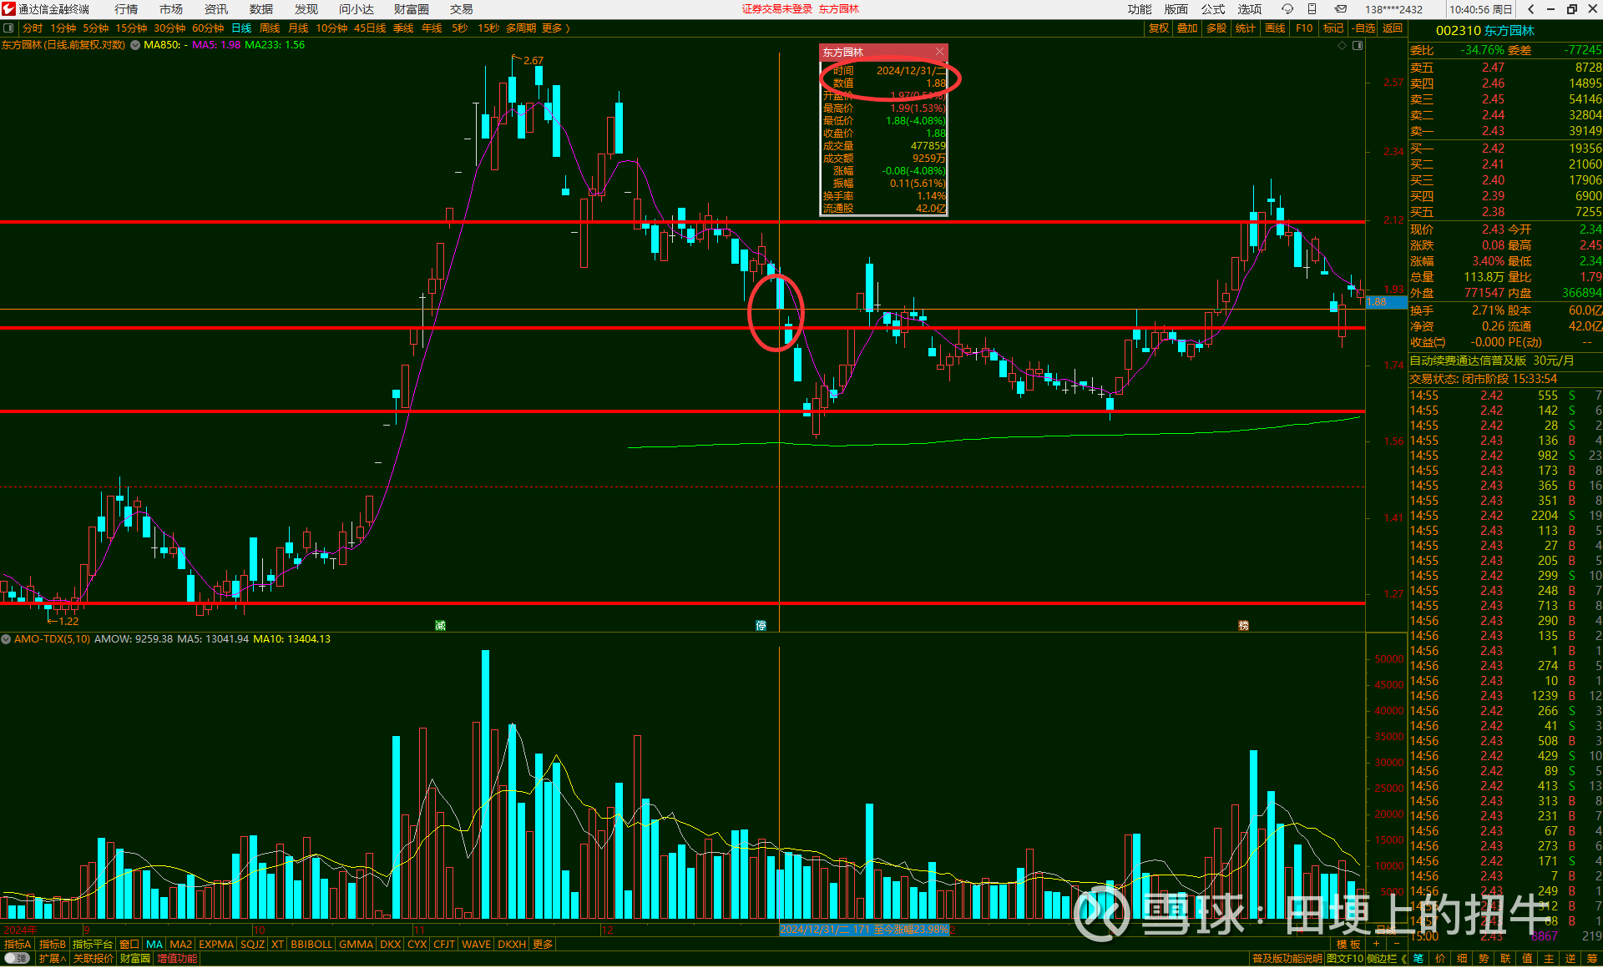This screenshot has height=968, width=1603.
Task: Open the message envelope icon
Action: coord(1340,9)
